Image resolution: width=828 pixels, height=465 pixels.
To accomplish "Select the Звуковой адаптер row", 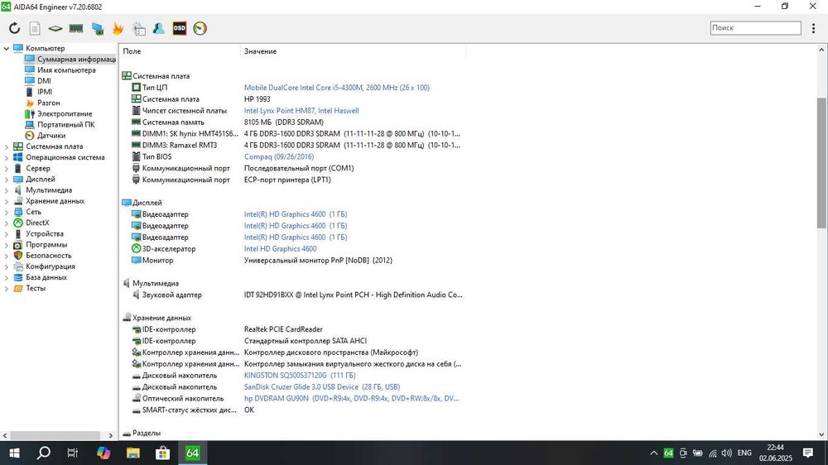I will 296,295.
